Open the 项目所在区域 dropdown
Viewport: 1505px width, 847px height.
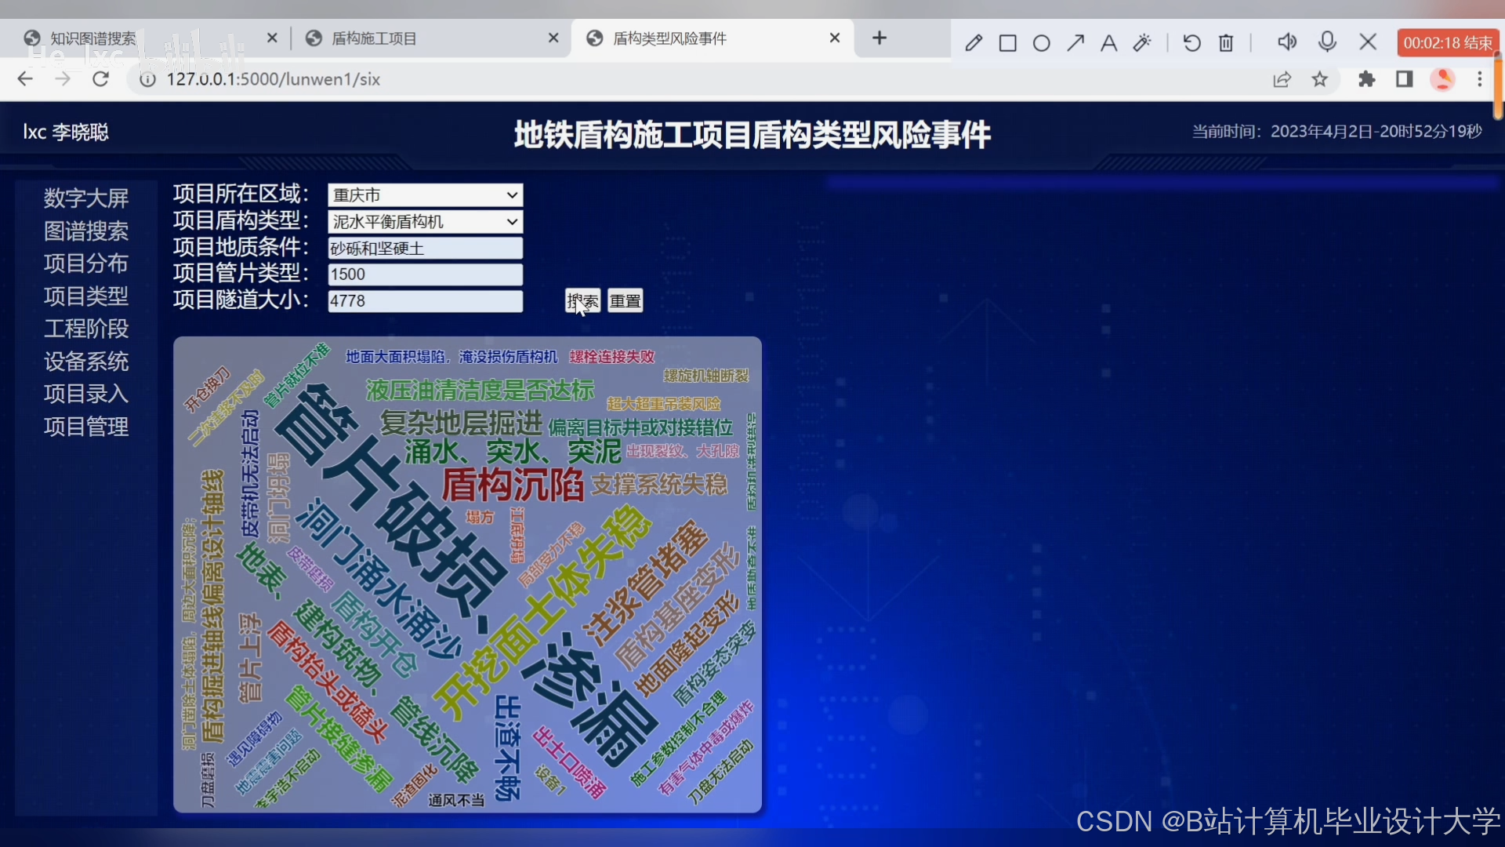coord(425,195)
